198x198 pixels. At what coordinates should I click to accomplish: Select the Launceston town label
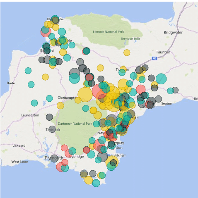(30, 115)
